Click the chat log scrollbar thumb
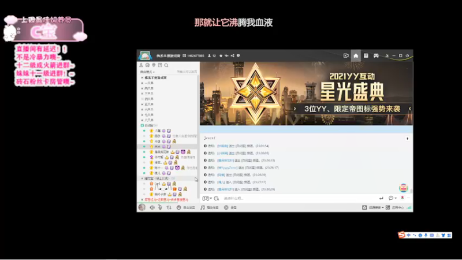The image size is (462, 260). click(x=411, y=191)
